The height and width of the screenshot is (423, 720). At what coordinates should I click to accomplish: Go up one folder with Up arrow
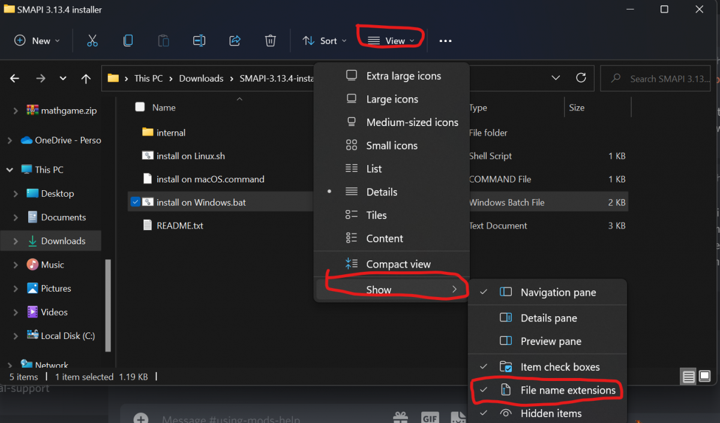coord(86,79)
